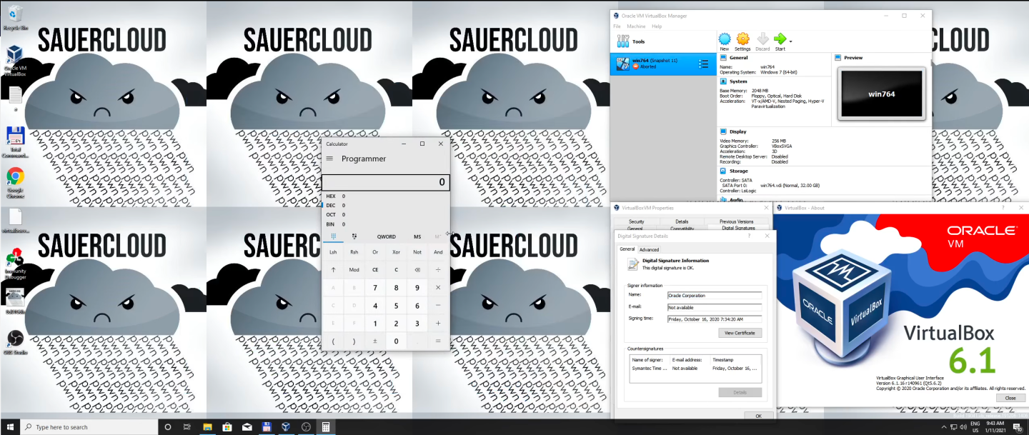Click the Windows Start button
The width and height of the screenshot is (1029, 435).
pyautogui.click(x=10, y=427)
